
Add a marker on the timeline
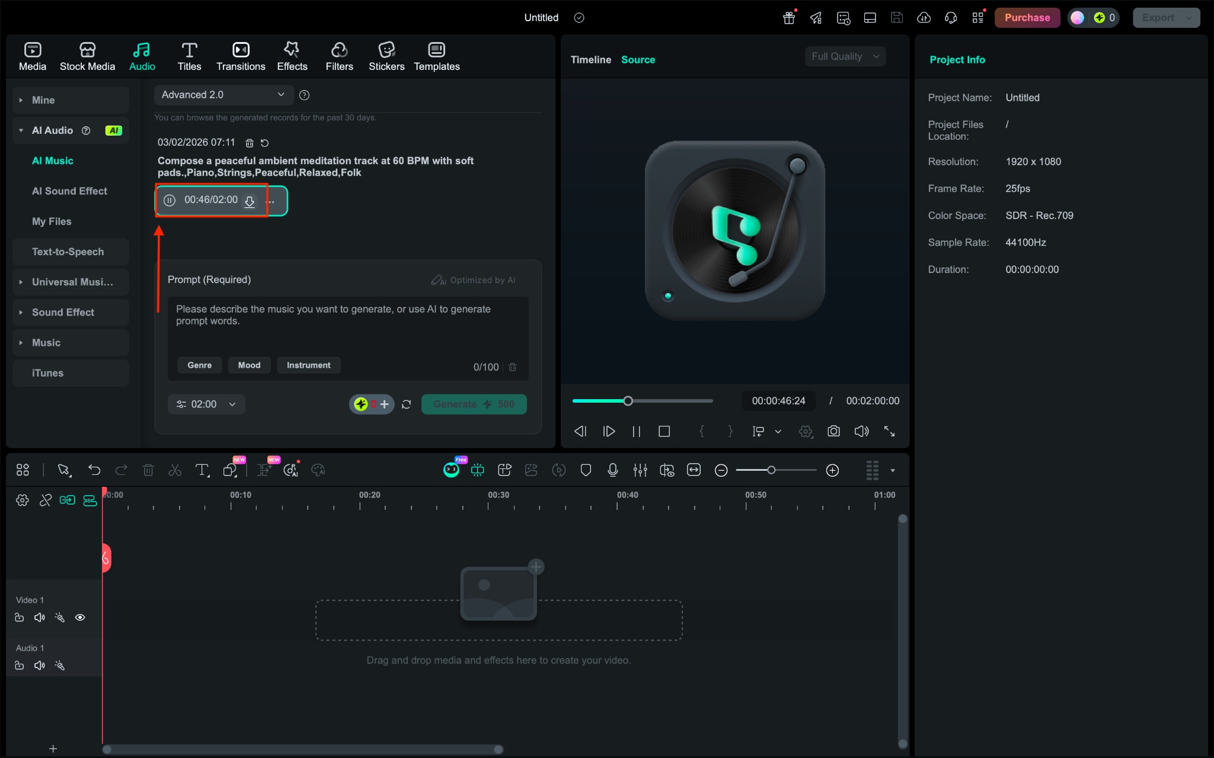[x=586, y=470]
